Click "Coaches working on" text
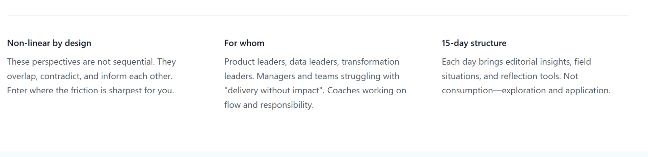 point(367,90)
